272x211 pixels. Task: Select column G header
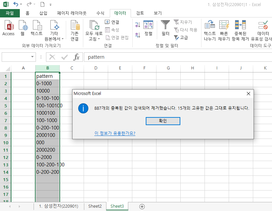(x=168, y=68)
